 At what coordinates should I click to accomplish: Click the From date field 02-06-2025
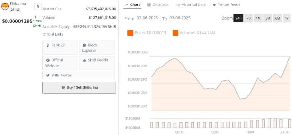147,18
